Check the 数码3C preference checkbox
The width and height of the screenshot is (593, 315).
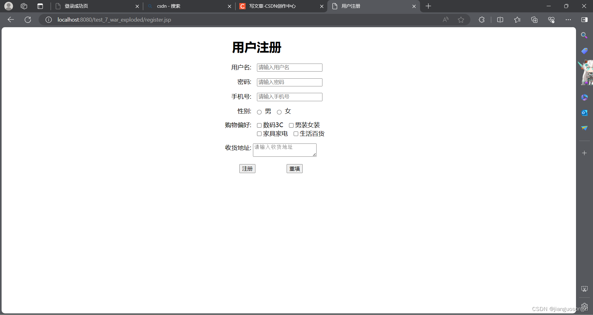click(259, 125)
